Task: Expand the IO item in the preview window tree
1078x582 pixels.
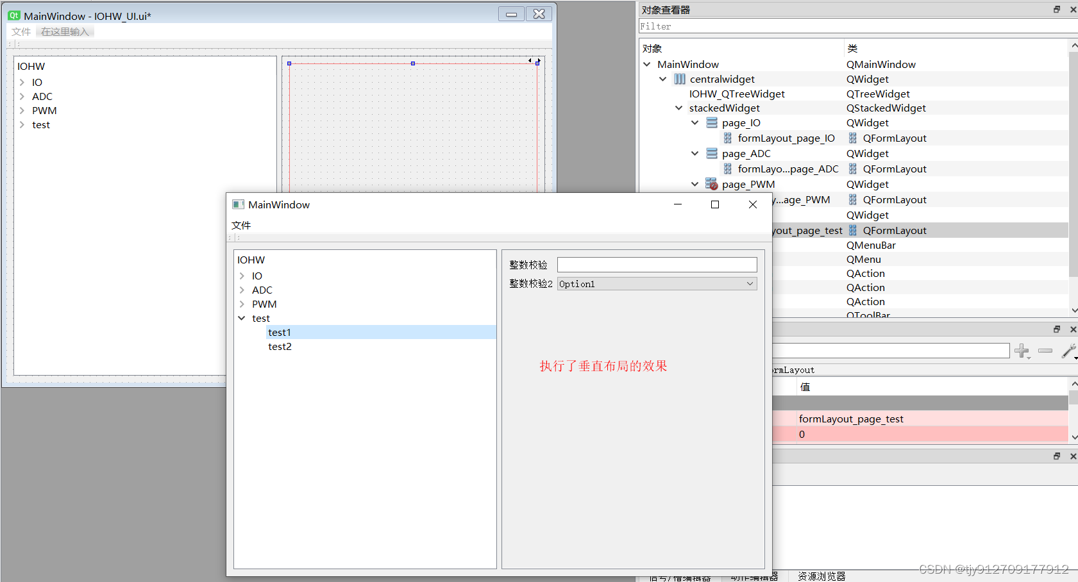Action: [242, 276]
